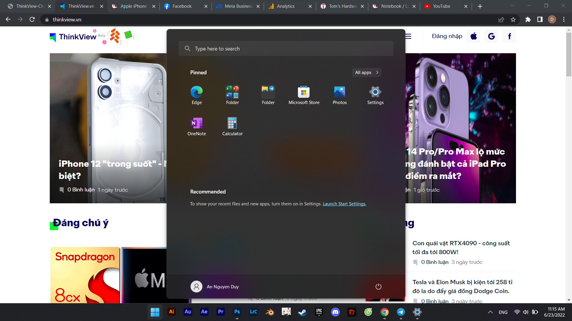
Task: Open the pinned folder containing Telegram
Action: click(268, 95)
